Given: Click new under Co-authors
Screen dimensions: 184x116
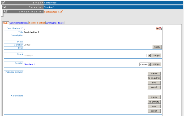Looking at the screenshot, I should (x=154, y=106).
